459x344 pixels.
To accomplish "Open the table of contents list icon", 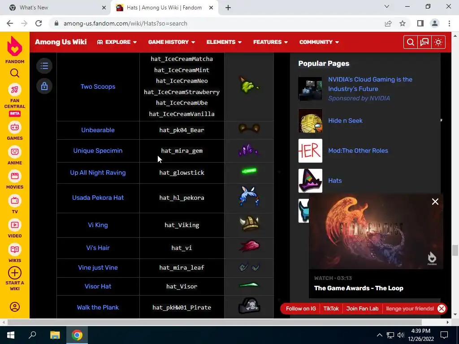I will [x=44, y=66].
